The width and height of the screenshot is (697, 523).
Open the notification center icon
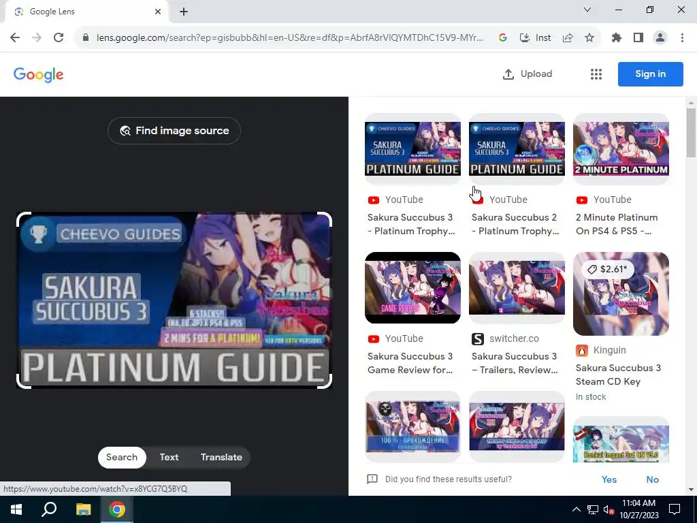(x=675, y=509)
